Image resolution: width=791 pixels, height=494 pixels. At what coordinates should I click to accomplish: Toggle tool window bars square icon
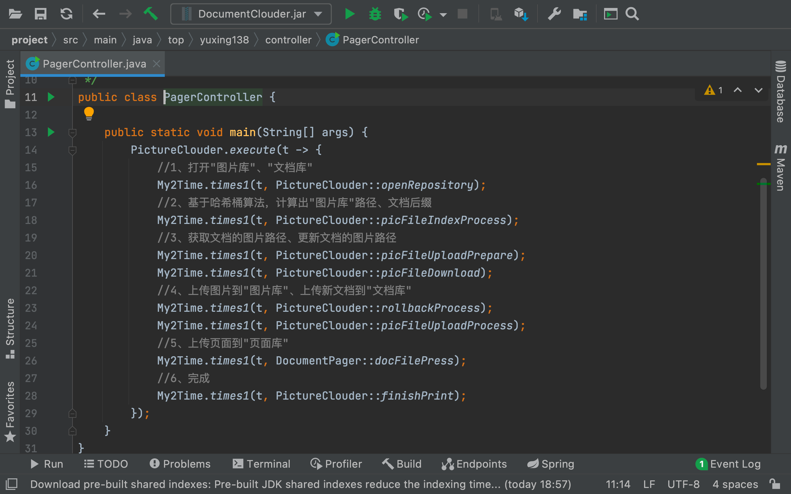(12, 484)
